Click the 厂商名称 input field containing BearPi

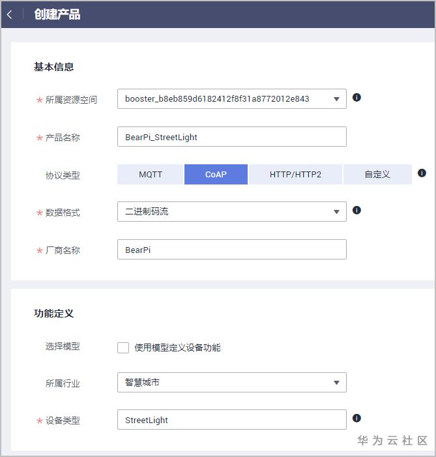click(231, 250)
